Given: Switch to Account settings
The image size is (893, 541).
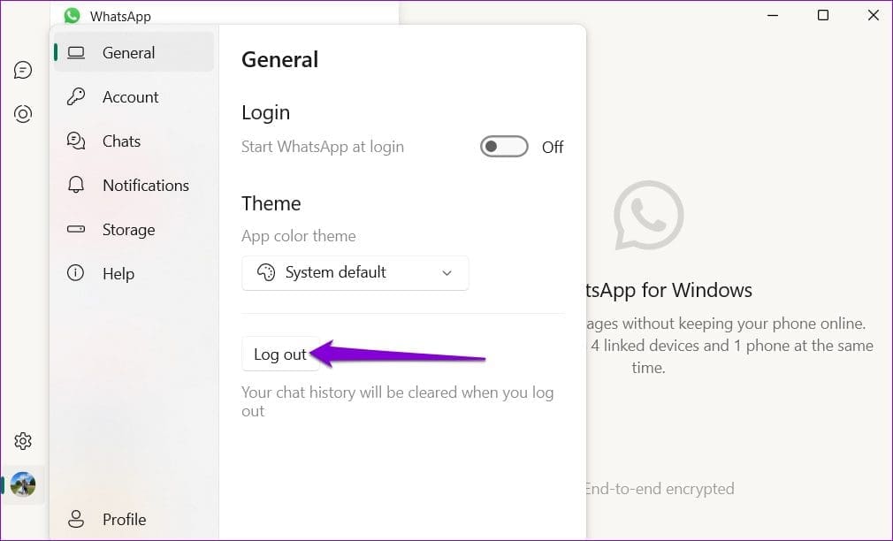Looking at the screenshot, I should (x=131, y=96).
